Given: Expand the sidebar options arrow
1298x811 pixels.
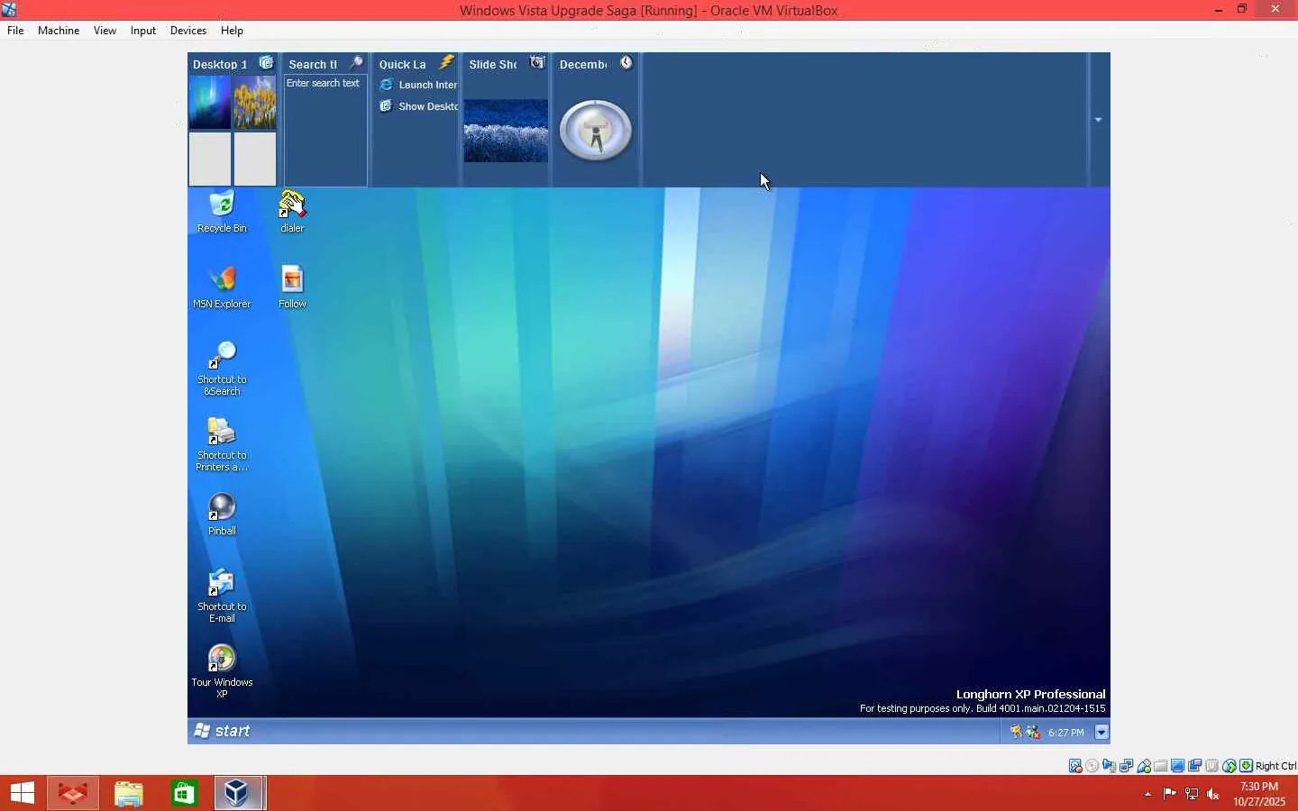Looking at the screenshot, I should (x=1099, y=120).
